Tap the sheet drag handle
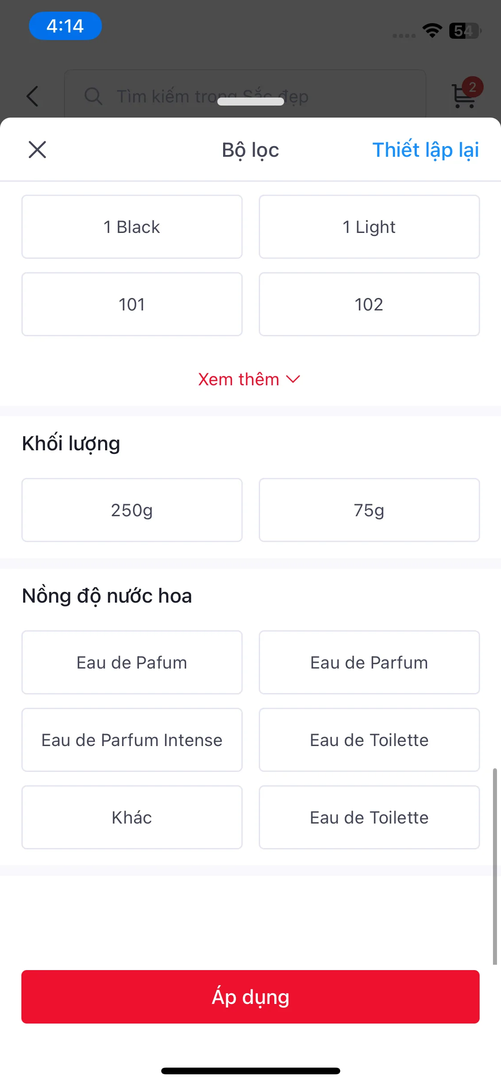 coord(251,102)
